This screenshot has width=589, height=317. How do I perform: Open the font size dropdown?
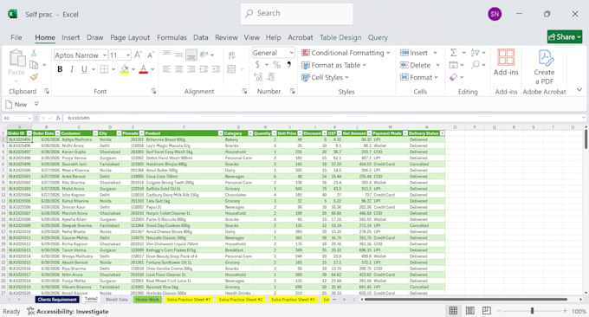pyautogui.click(x=127, y=55)
